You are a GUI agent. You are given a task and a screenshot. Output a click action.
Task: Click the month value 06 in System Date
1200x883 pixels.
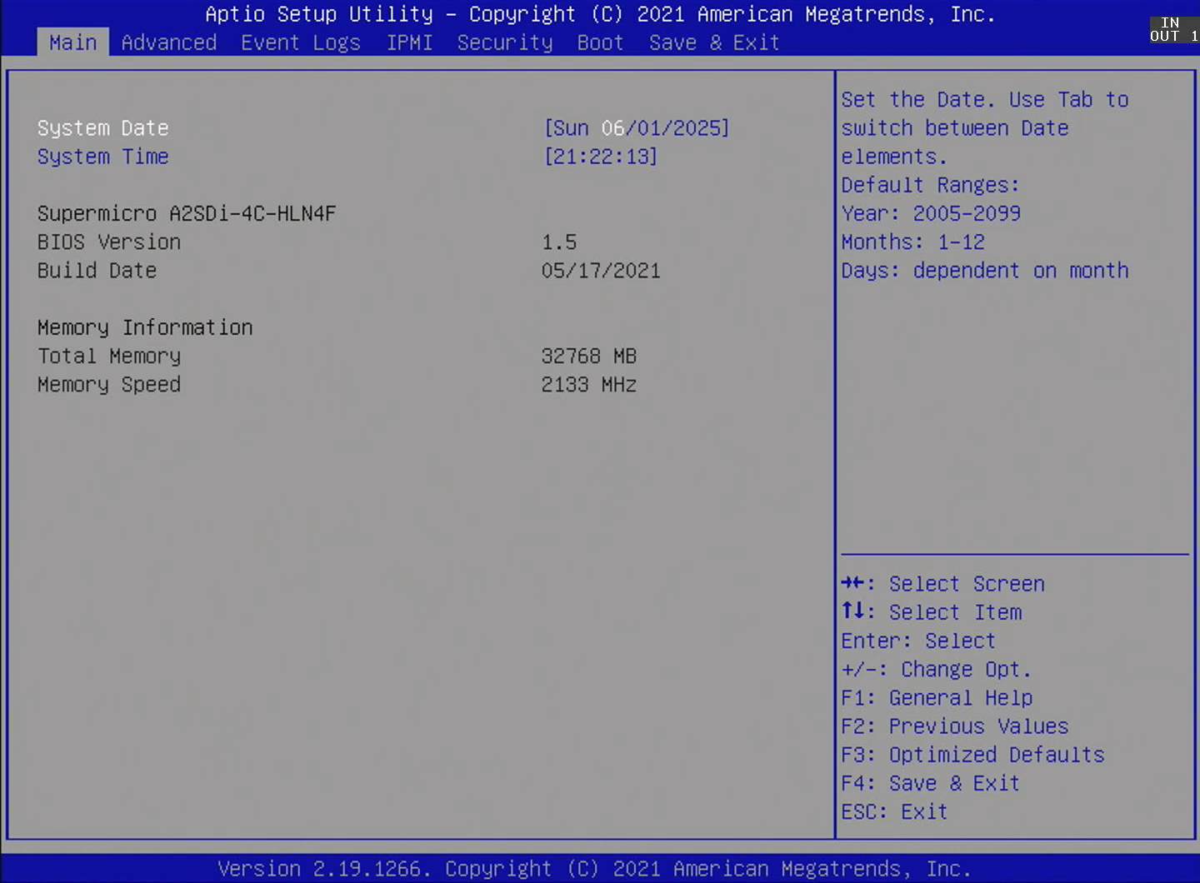coord(612,128)
